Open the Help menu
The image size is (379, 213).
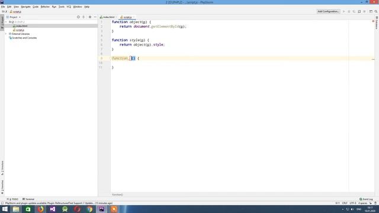coord(87,7)
